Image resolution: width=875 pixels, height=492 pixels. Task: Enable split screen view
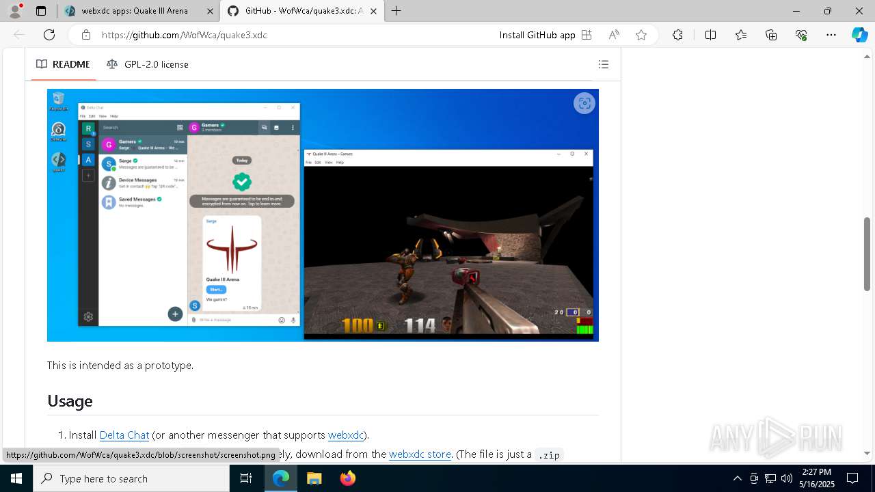pos(710,35)
